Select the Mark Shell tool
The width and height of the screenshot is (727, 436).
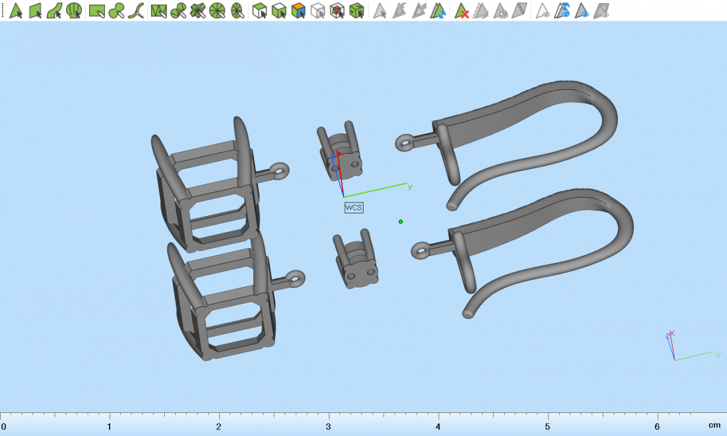(x=74, y=10)
